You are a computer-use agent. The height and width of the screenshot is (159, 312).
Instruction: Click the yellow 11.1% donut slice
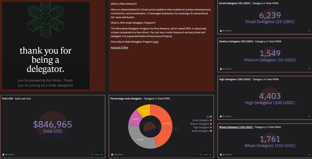coord(144,110)
